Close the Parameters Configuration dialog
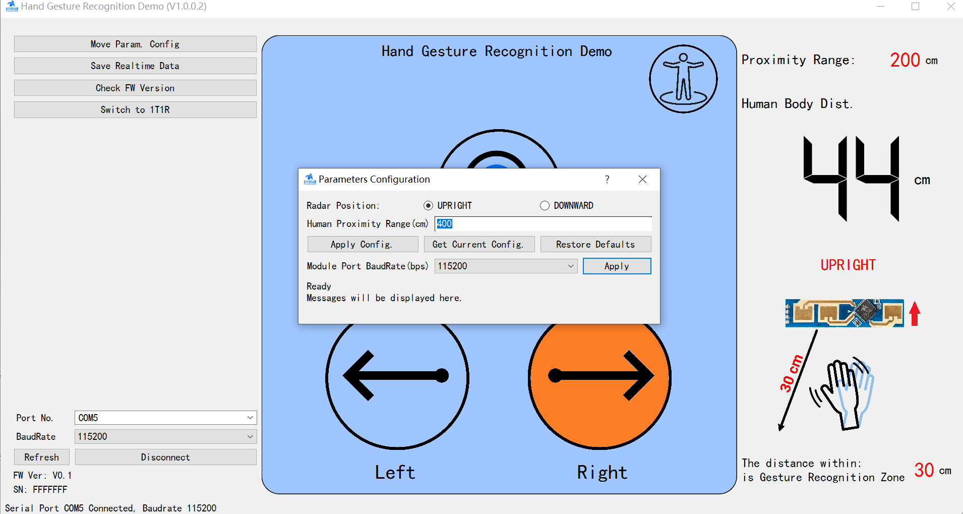Screen dimensions: 963x514 click(x=642, y=180)
